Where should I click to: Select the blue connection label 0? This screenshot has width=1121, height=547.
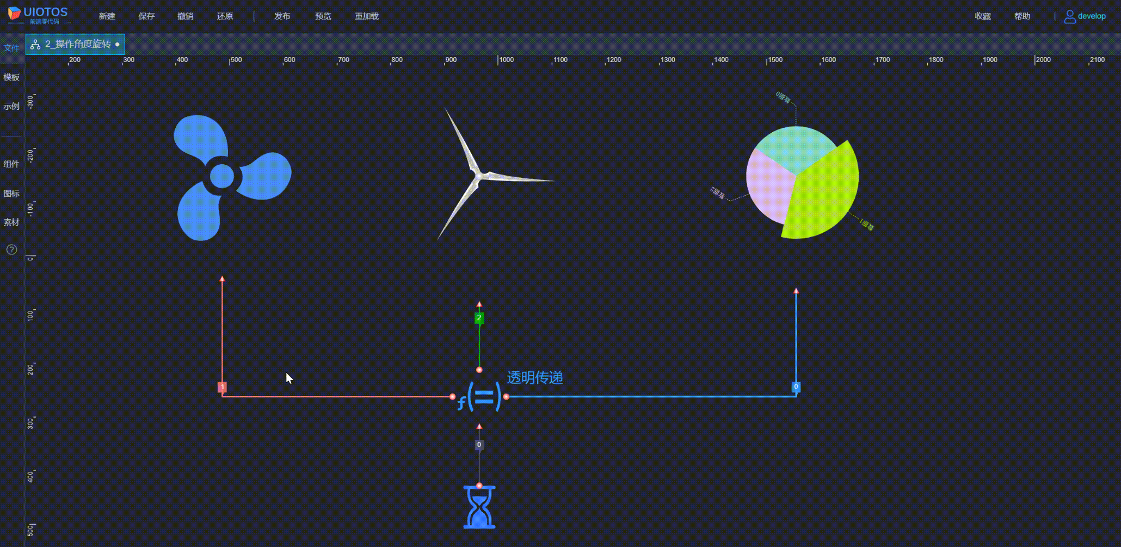[x=796, y=387]
